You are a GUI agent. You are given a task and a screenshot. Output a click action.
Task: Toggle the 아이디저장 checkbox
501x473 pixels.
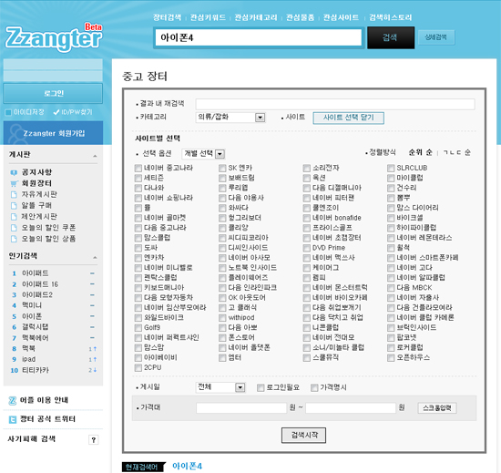coord(8,112)
